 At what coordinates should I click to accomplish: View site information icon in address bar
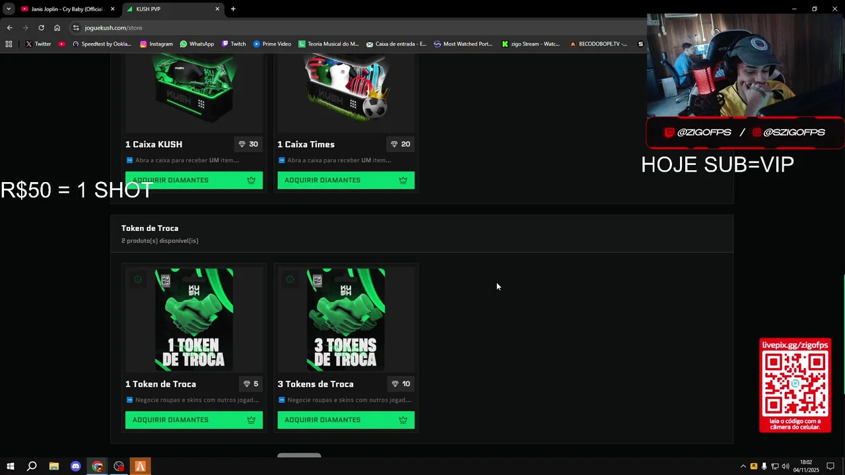(x=76, y=28)
